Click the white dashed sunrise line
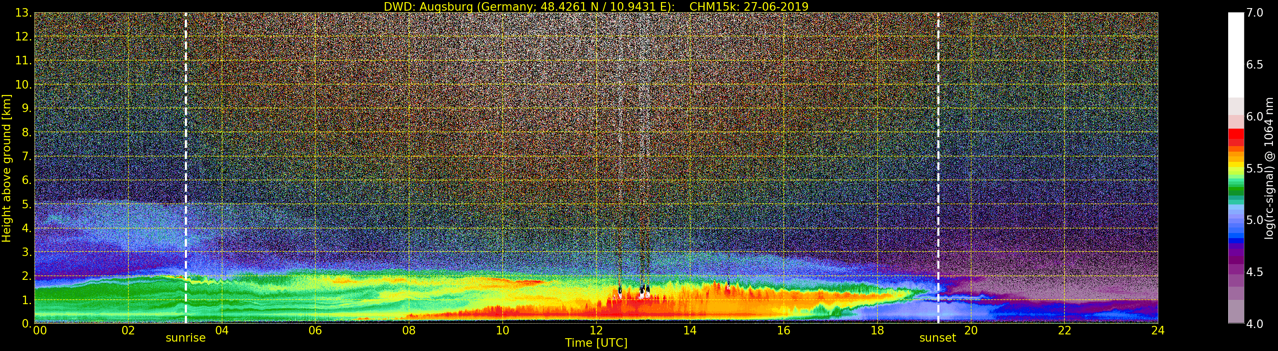Screen dimensions: 1278x351 pyautogui.click(x=186, y=168)
